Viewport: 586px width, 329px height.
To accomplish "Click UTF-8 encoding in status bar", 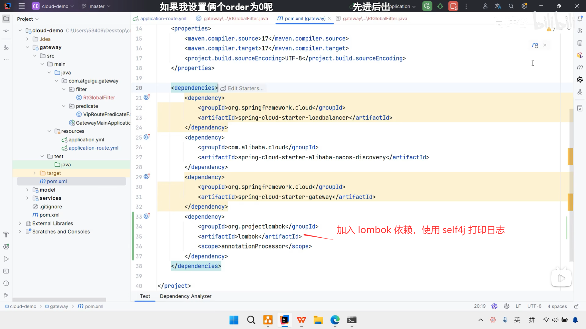I will pos(534,306).
